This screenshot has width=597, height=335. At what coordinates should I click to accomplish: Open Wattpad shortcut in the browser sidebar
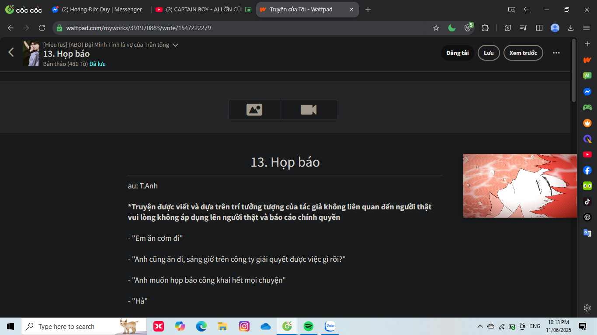(587, 60)
